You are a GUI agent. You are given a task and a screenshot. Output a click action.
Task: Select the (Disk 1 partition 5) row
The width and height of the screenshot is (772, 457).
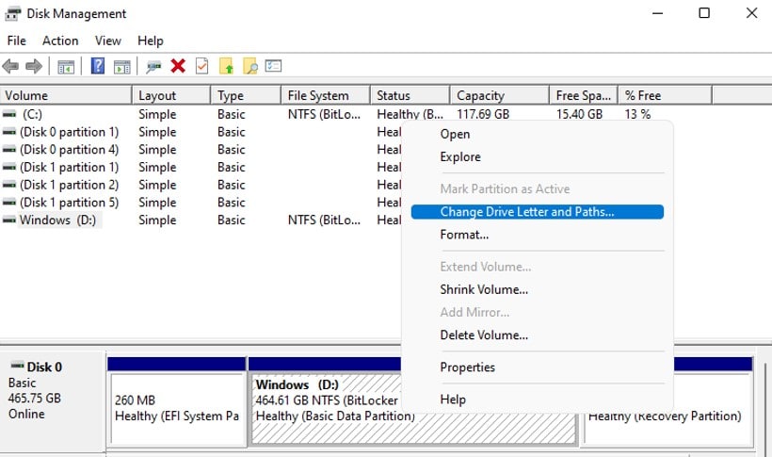click(x=70, y=203)
